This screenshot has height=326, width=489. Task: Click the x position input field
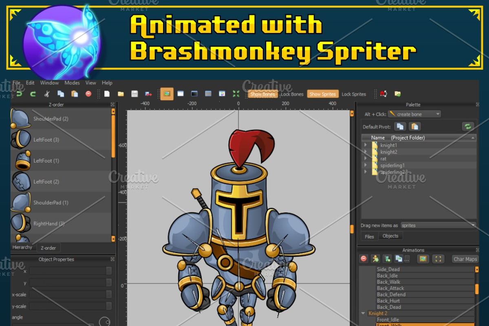70,271
